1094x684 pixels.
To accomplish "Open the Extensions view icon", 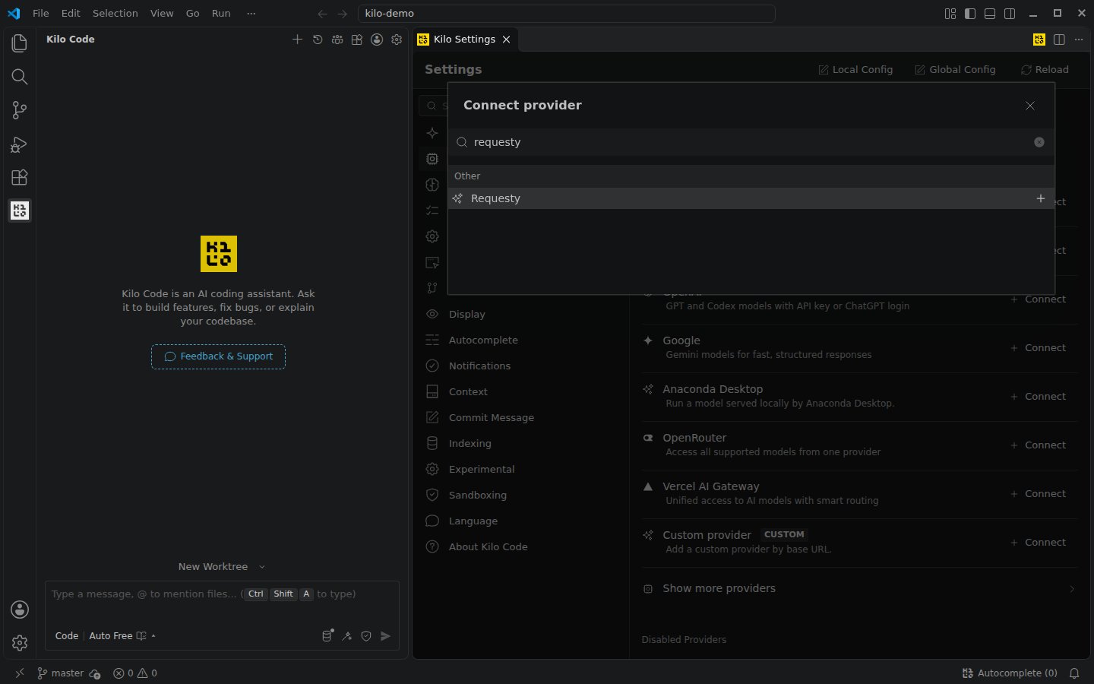I will [20, 177].
